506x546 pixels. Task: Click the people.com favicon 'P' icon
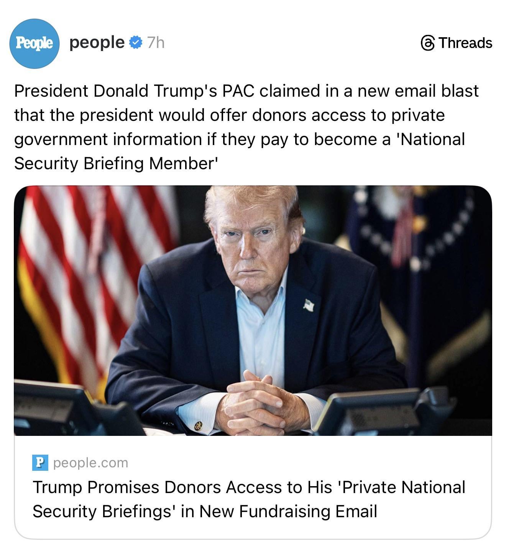point(40,462)
